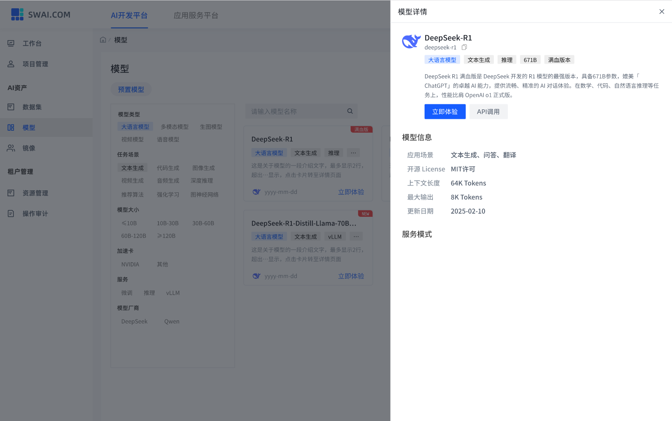Click the 模型 breadcrumb link

(121, 40)
